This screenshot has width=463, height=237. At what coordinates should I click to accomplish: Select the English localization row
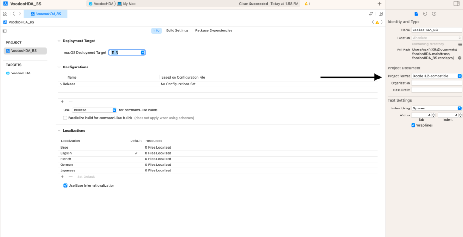pyautogui.click(x=219, y=153)
